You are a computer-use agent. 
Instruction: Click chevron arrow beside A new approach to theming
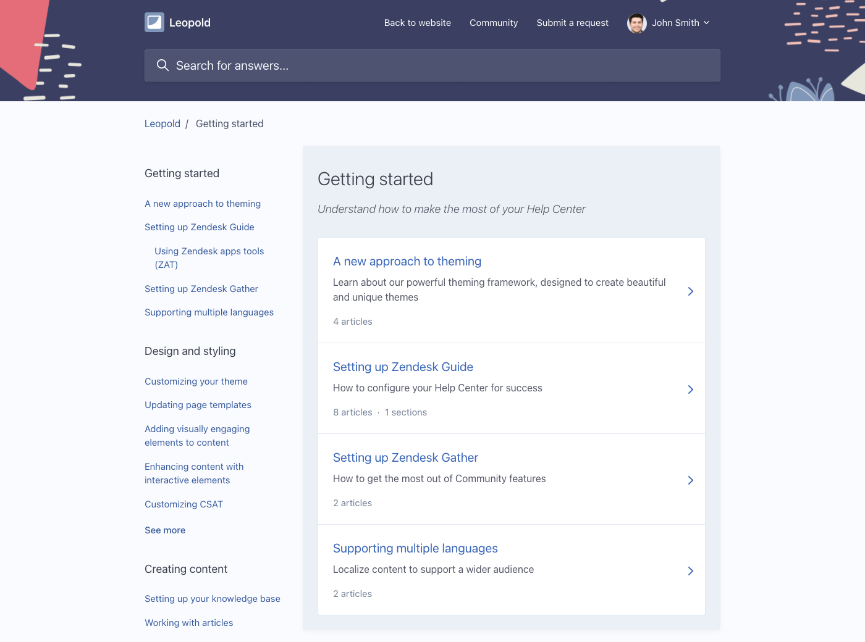pos(690,291)
